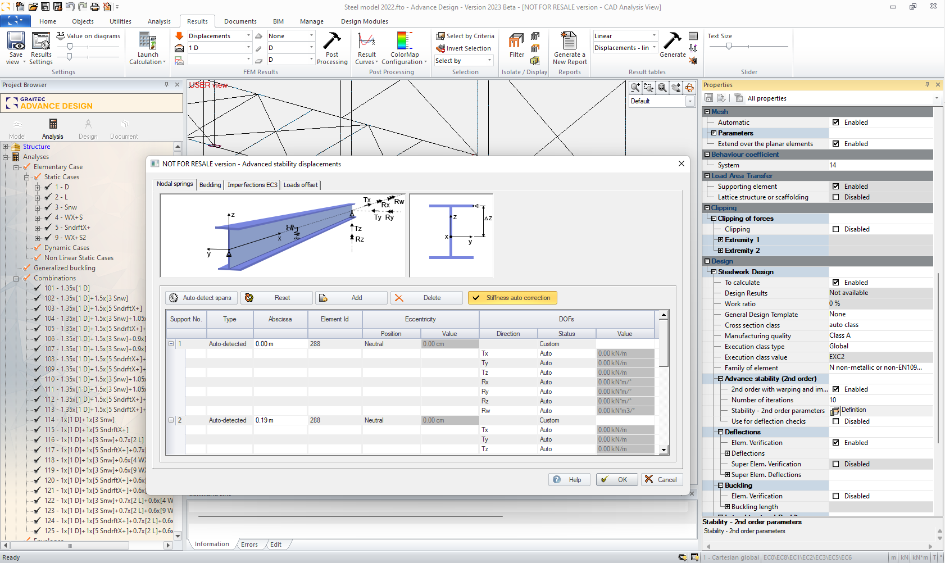
Task: Click the Analysis calculator icon in Project Browser
Action: point(53,124)
